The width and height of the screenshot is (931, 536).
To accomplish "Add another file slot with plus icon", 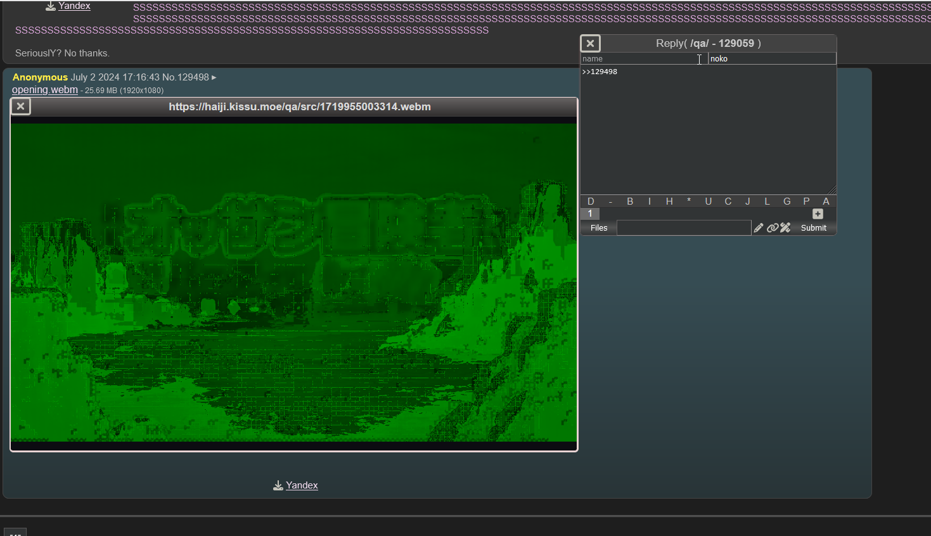I will (818, 214).
